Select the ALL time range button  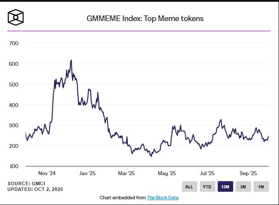point(189,187)
